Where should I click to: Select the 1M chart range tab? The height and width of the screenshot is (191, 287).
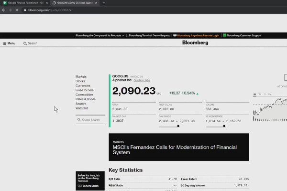click(260, 95)
